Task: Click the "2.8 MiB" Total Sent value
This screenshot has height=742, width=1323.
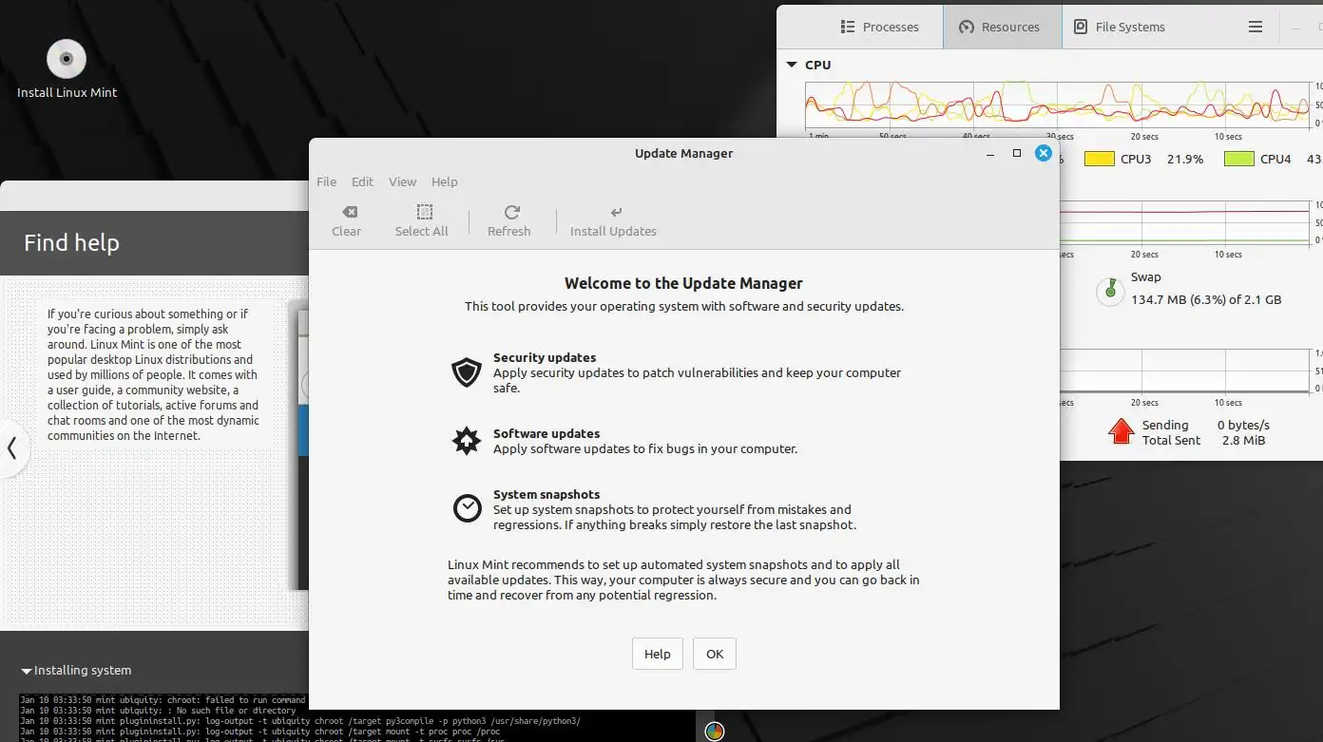Action: [1243, 440]
